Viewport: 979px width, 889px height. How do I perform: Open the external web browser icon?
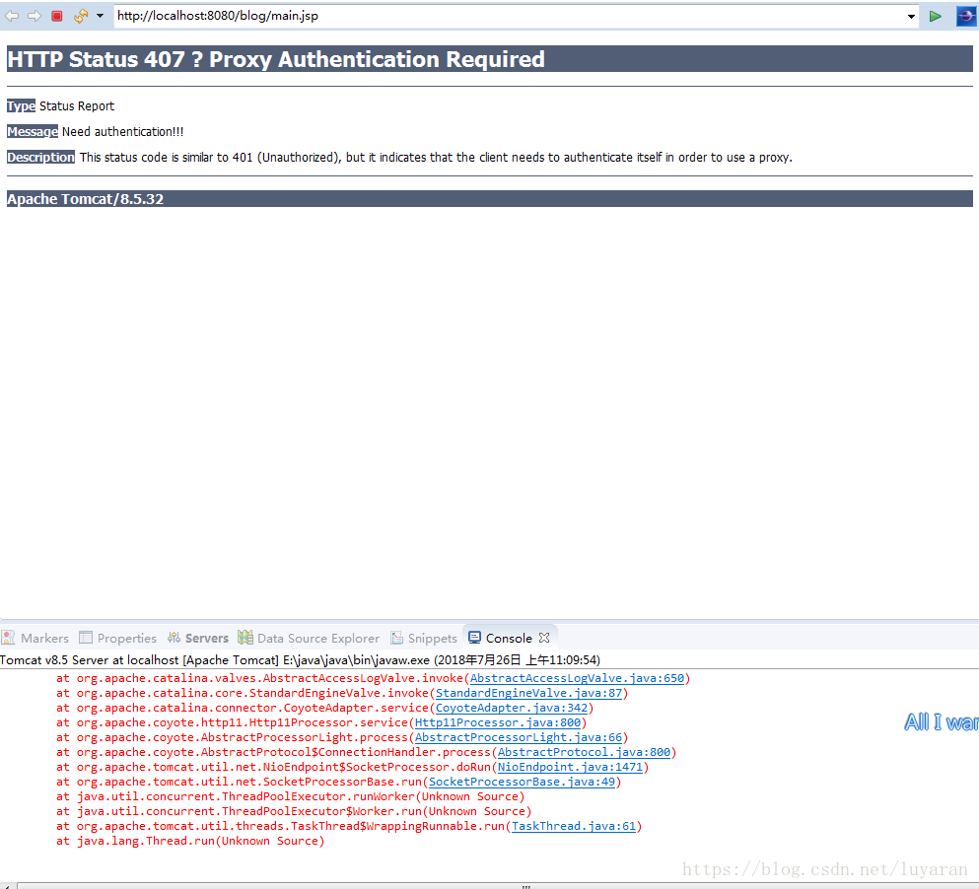(966, 16)
